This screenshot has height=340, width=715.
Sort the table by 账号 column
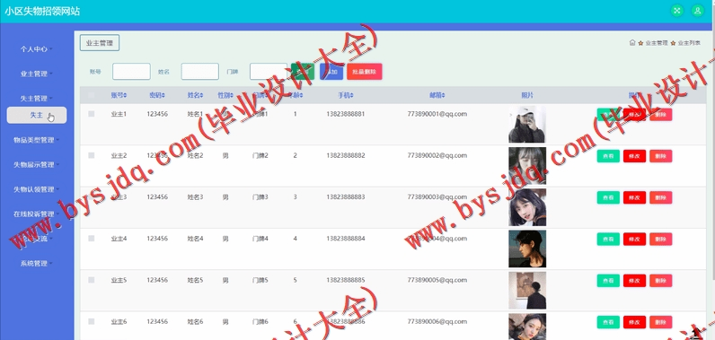coord(119,95)
